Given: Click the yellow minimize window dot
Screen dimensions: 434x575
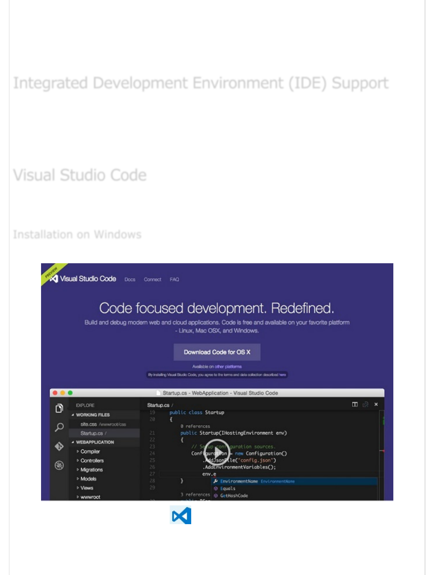Looking at the screenshot, I should click(63, 393).
